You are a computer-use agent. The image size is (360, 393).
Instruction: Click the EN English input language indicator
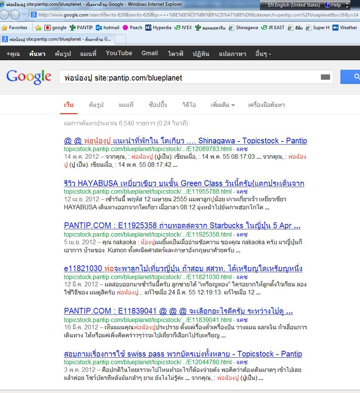pos(294,5)
